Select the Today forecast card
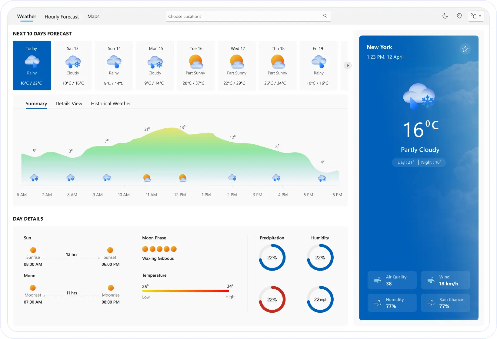 tap(32, 66)
